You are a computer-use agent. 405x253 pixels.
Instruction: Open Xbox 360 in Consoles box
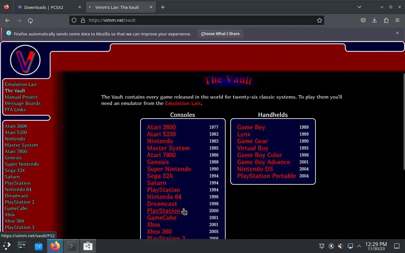159,231
